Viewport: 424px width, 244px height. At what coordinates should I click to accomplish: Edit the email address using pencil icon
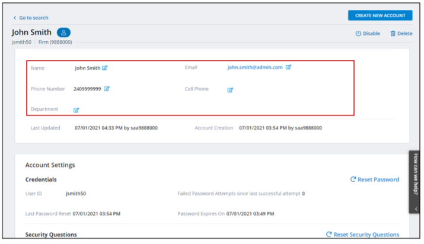pyautogui.click(x=289, y=68)
